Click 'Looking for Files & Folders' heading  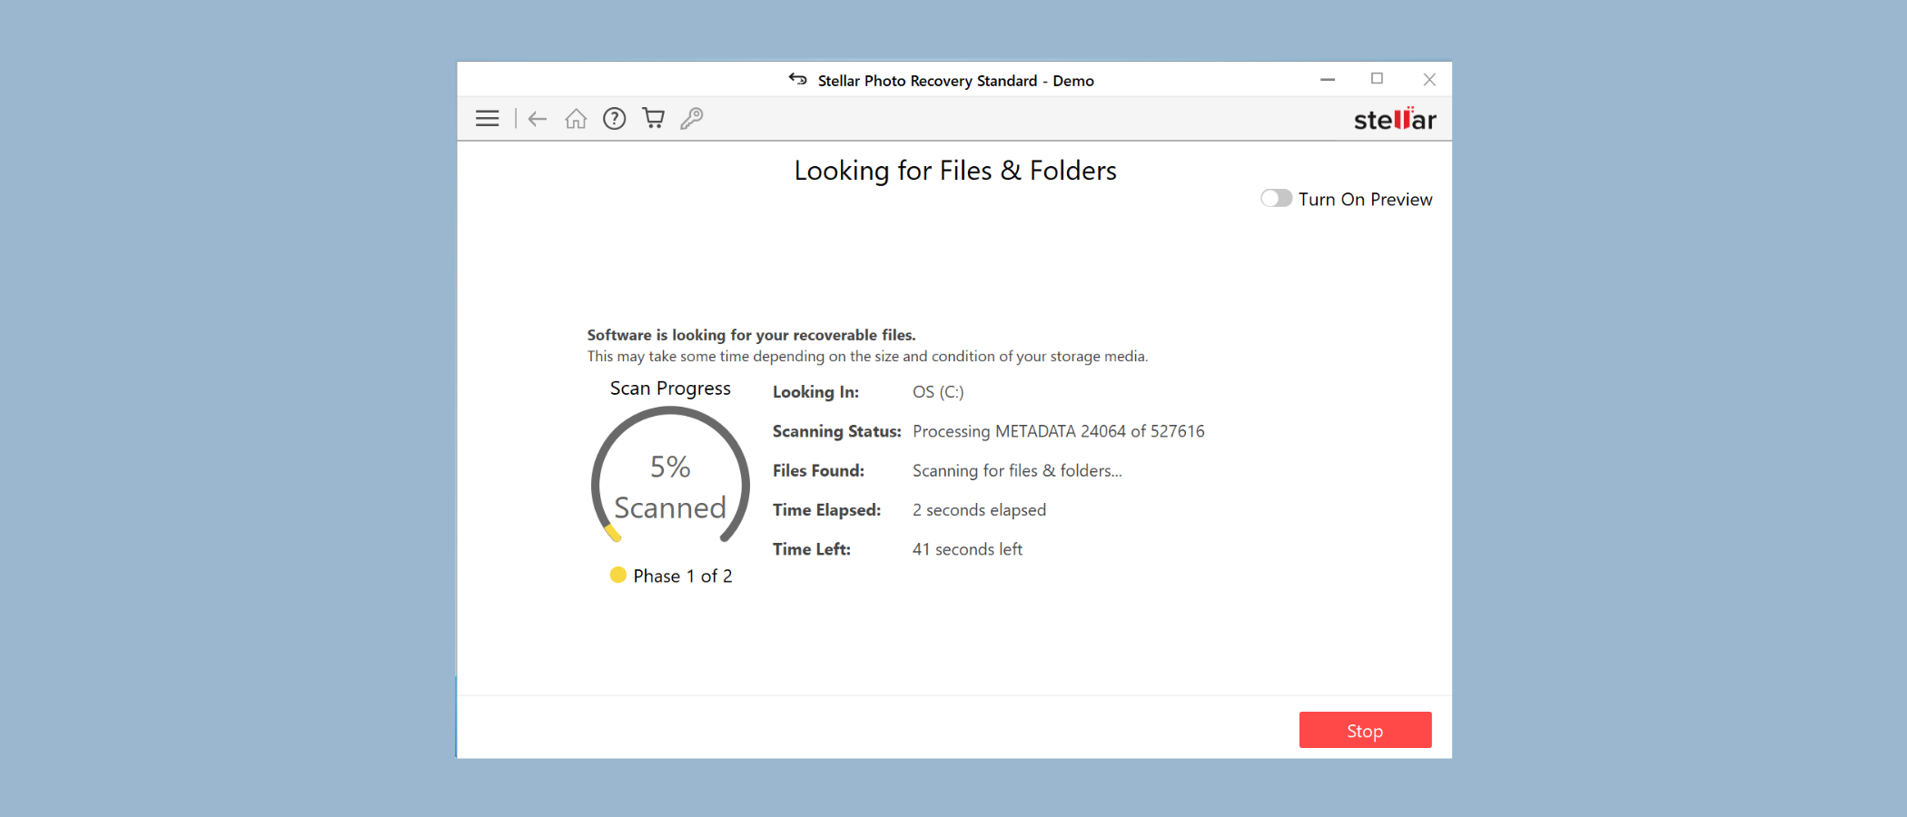click(955, 172)
